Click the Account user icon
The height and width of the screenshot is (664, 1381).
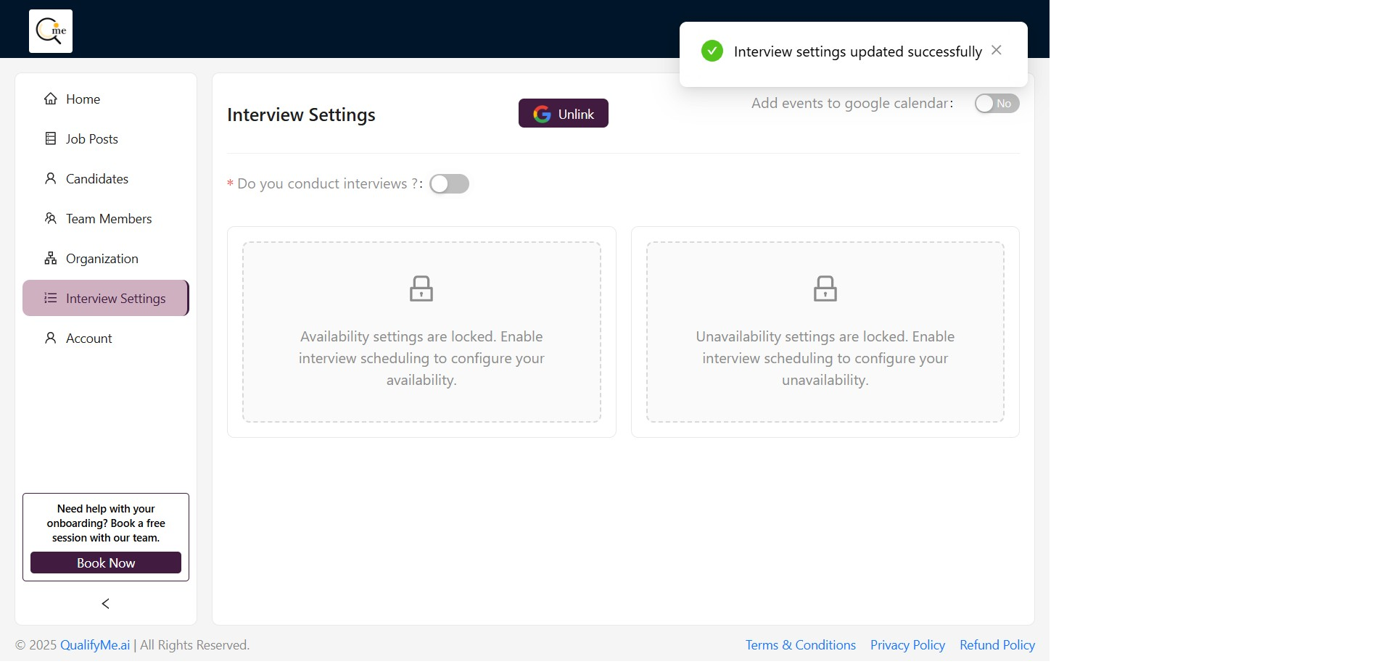point(51,338)
